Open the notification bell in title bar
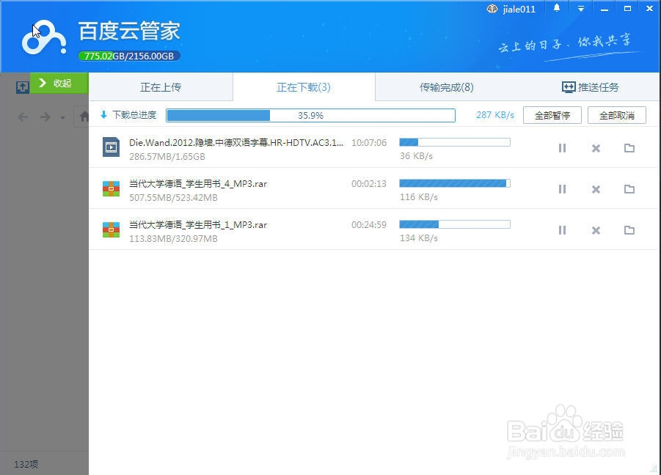 pyautogui.click(x=556, y=8)
